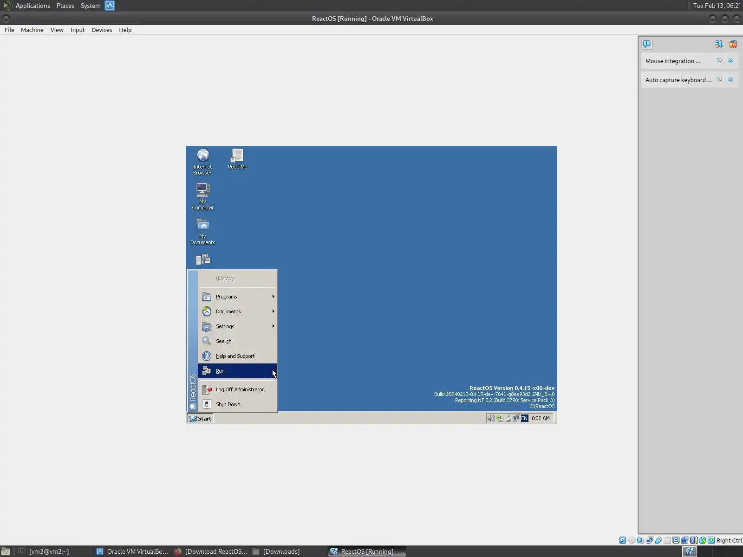
Task: Click the ReactOS Start button
Action: 200,418
